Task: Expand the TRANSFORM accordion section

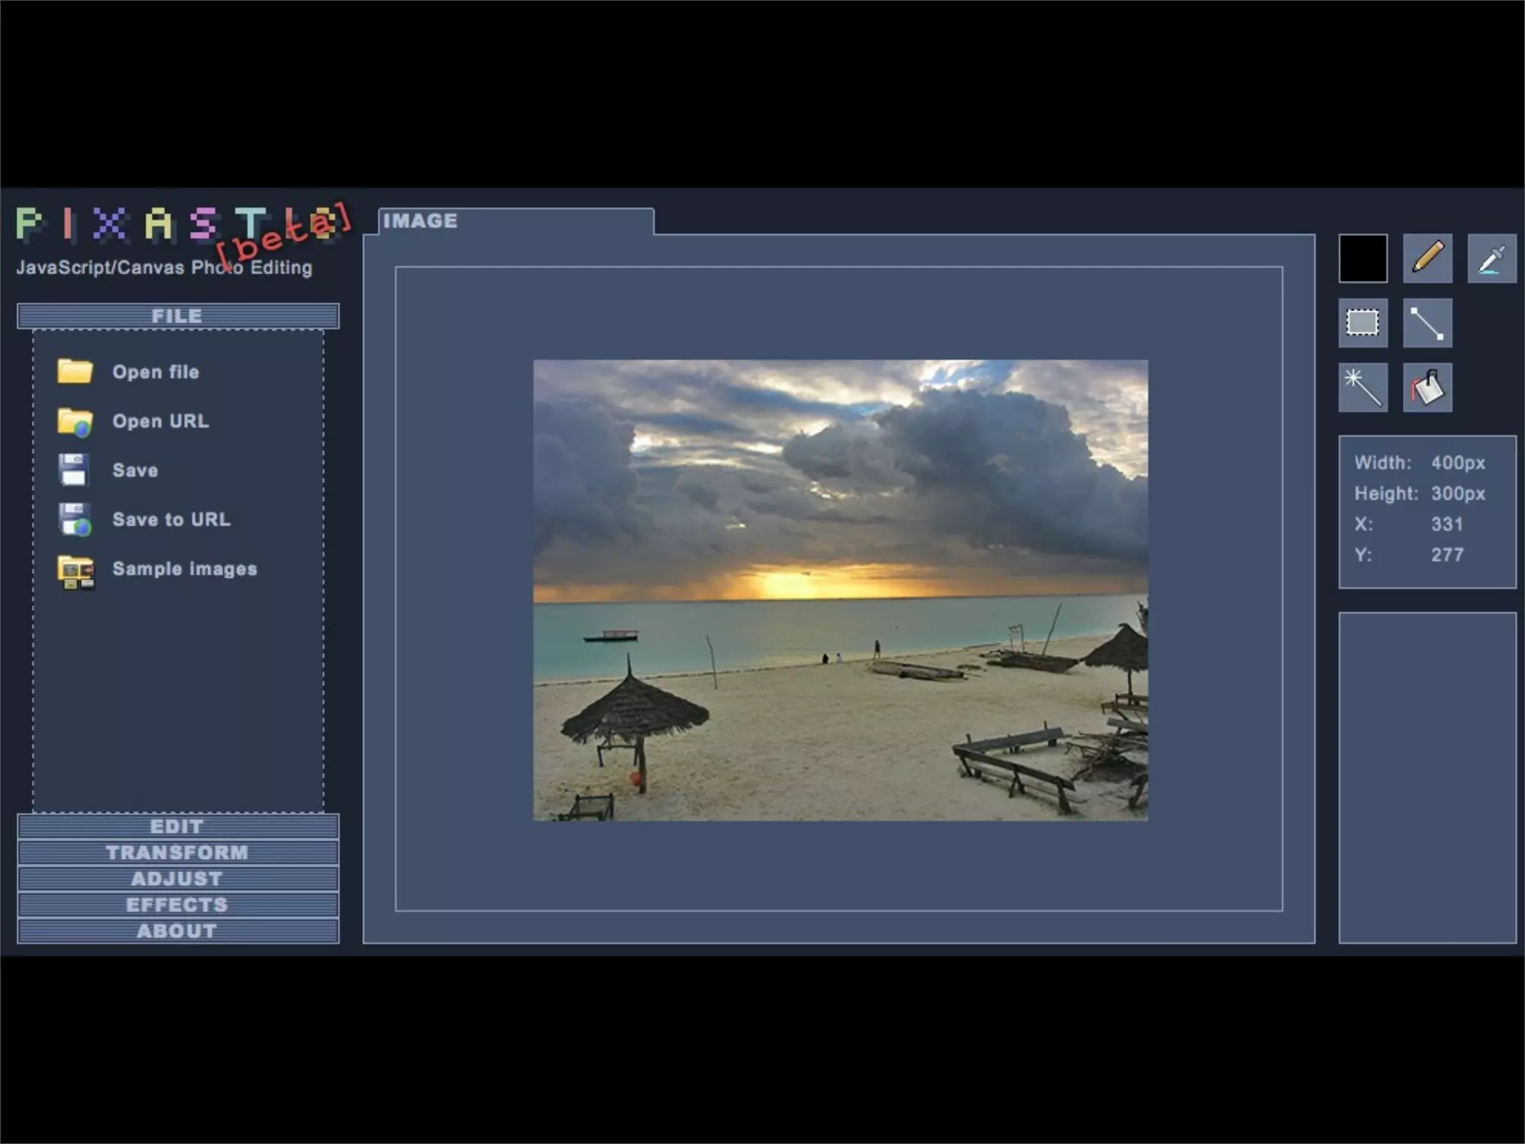Action: [177, 853]
